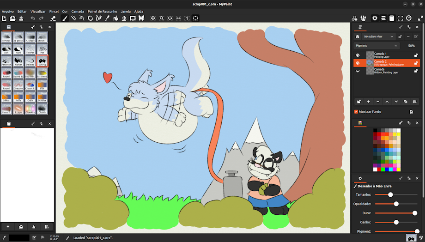Uncheck the Mostrar fundo checkbox
The height and width of the screenshot is (242, 425).
[356, 112]
